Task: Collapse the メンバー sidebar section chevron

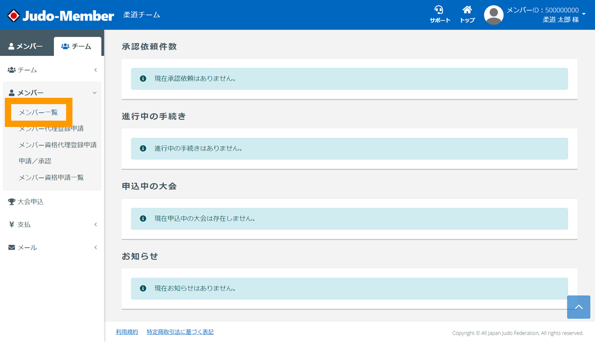Action: point(95,93)
